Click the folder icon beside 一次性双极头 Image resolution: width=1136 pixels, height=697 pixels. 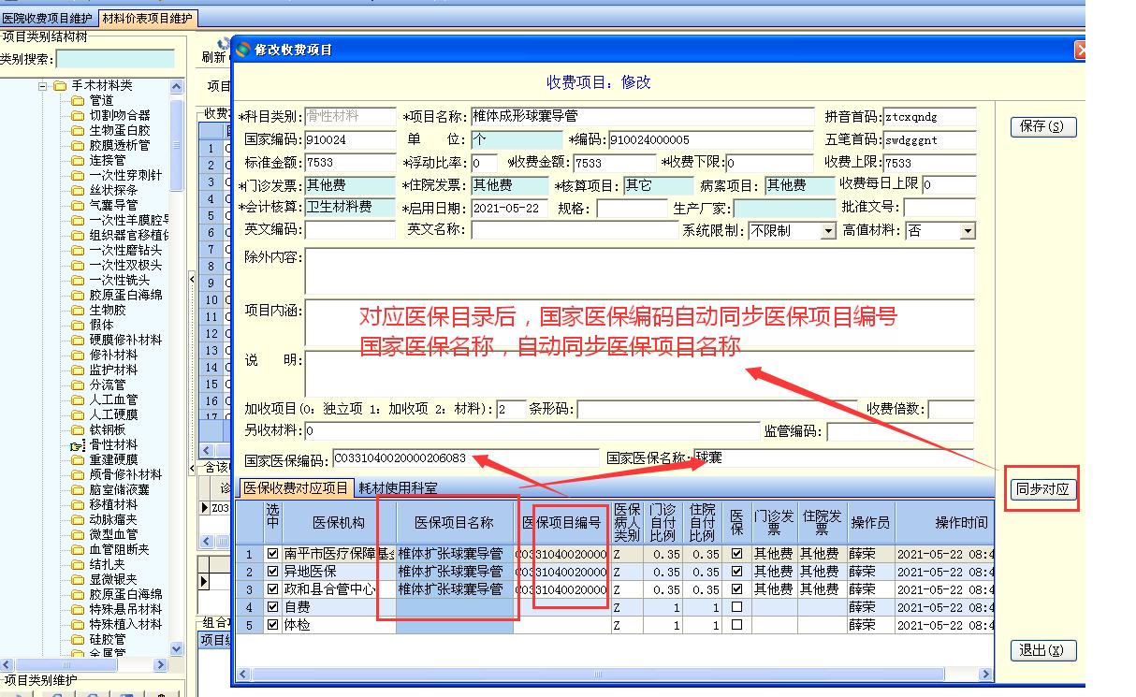[78, 266]
